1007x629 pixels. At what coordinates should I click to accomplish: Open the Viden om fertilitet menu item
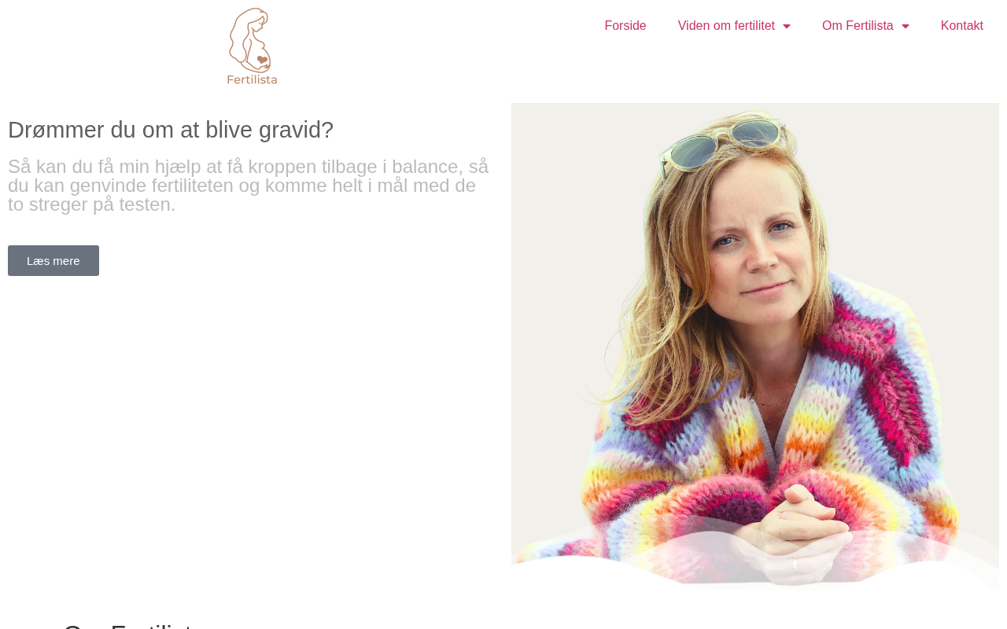coord(726,26)
